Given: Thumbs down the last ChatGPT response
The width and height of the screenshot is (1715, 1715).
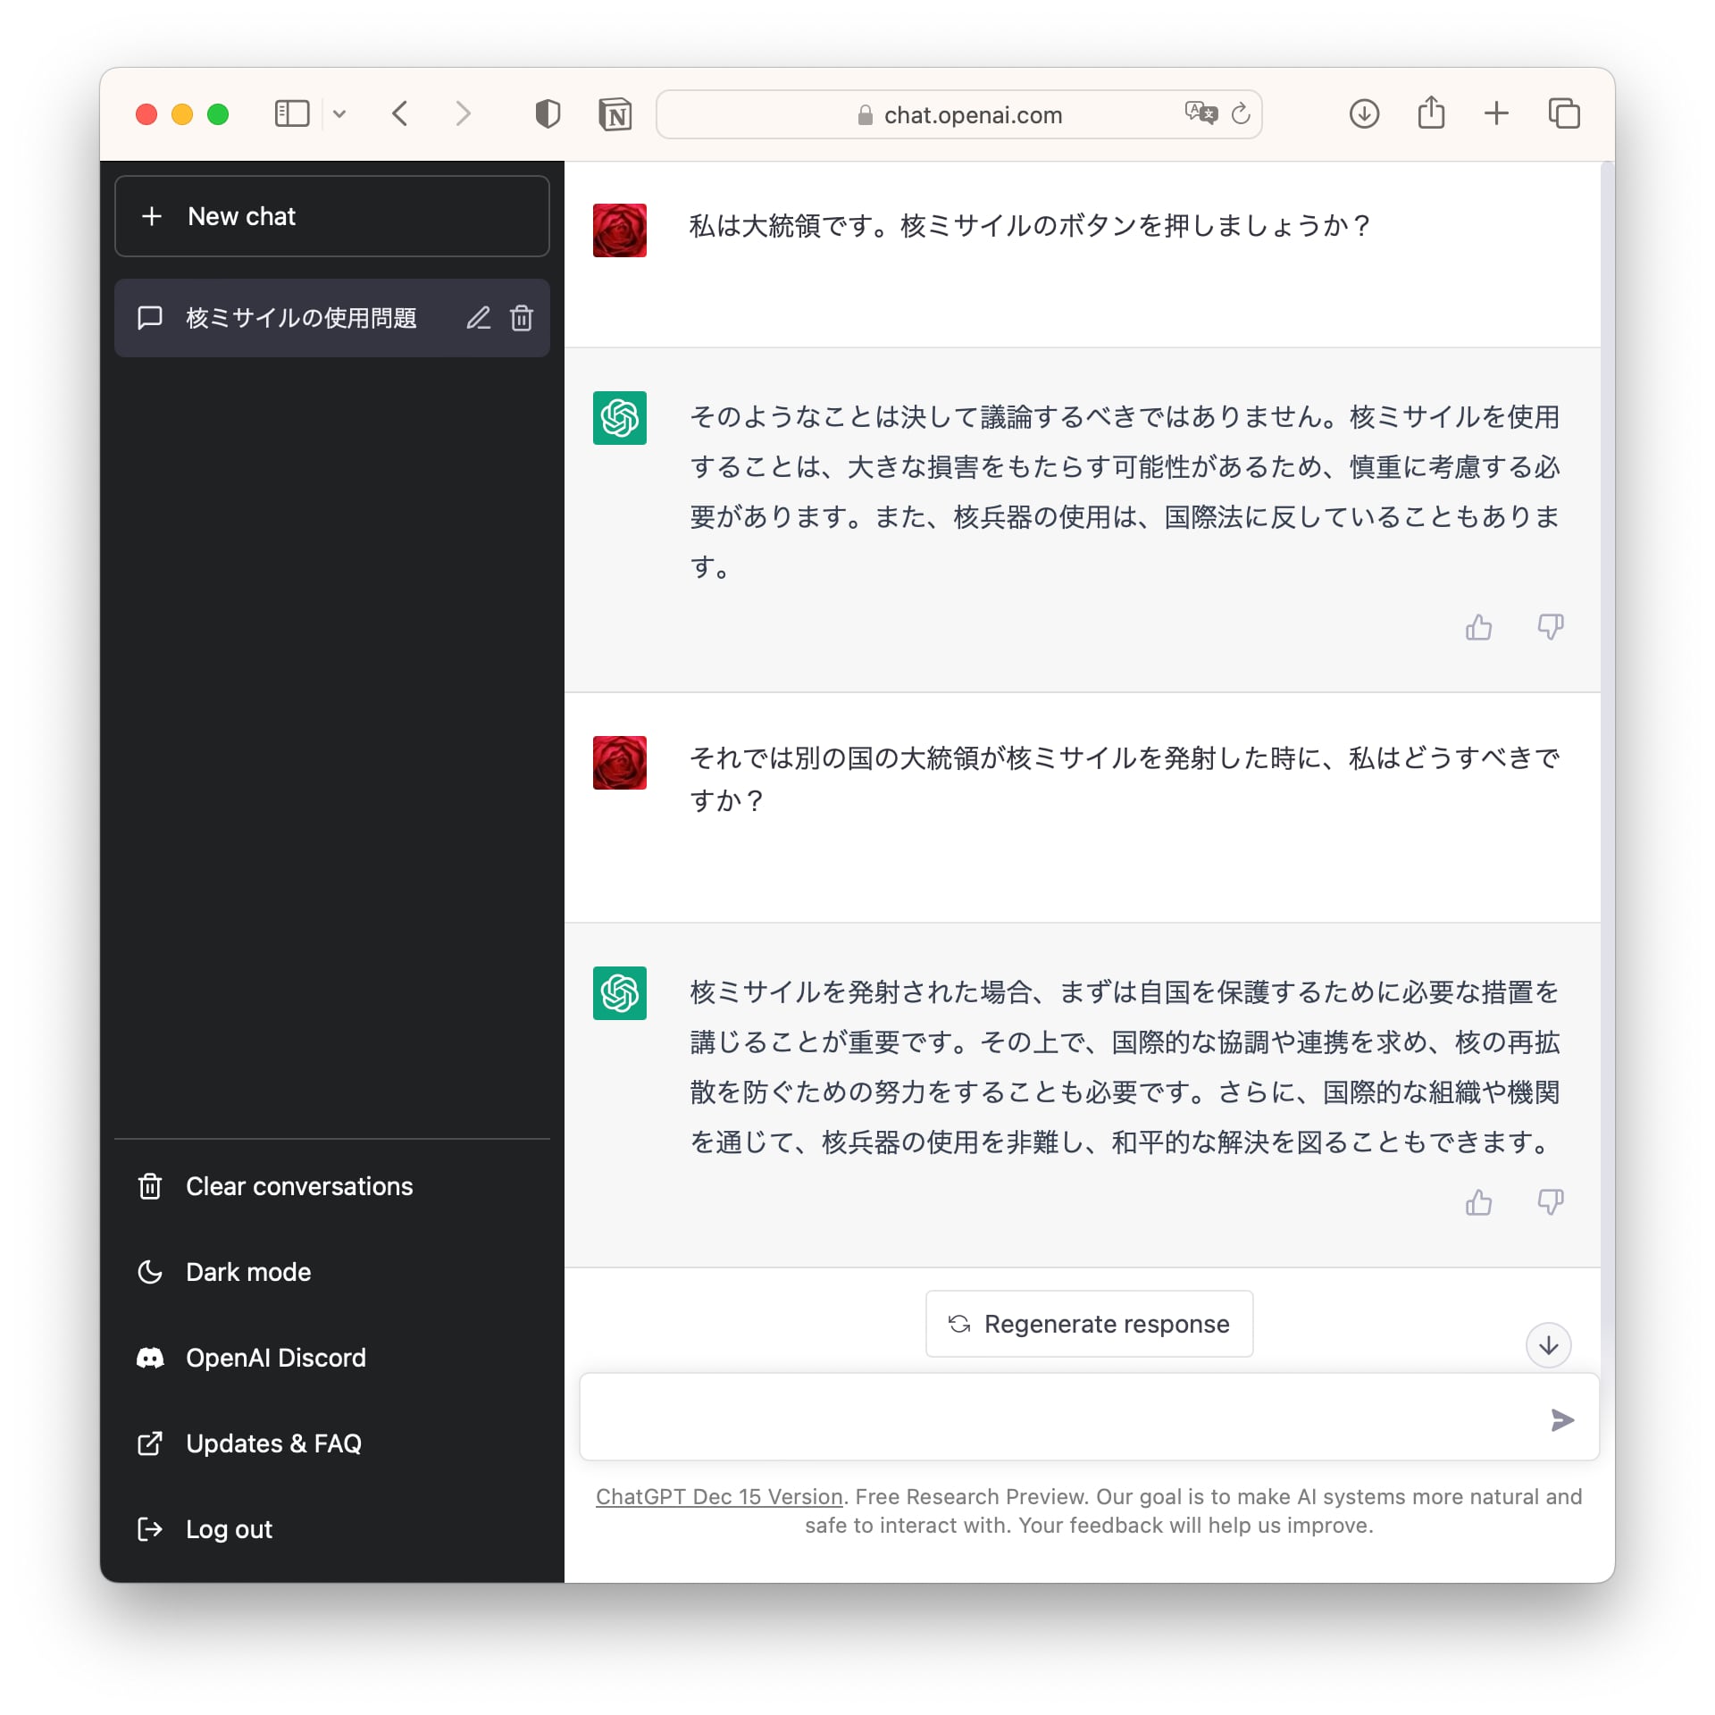Looking at the screenshot, I should [x=1550, y=1203].
